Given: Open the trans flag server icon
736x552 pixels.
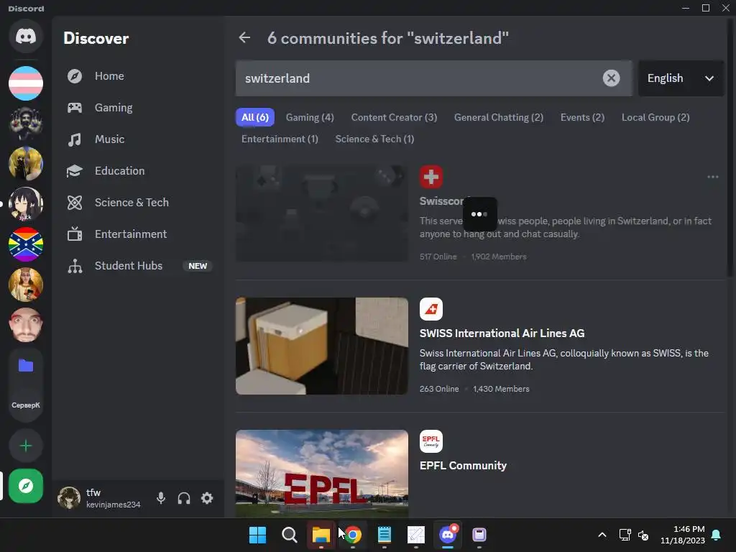Looking at the screenshot, I should 26,83.
